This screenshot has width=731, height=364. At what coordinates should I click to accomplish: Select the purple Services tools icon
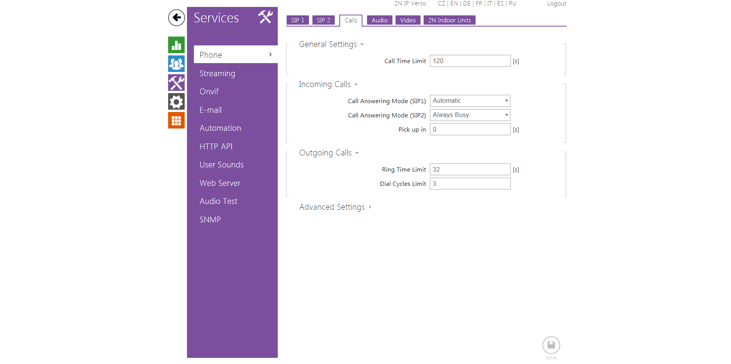[176, 83]
